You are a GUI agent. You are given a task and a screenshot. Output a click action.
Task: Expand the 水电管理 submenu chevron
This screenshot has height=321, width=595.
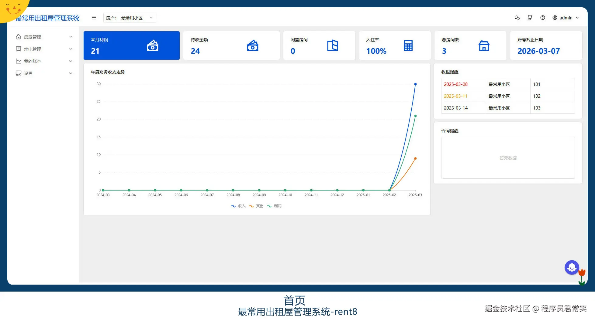[71, 49]
